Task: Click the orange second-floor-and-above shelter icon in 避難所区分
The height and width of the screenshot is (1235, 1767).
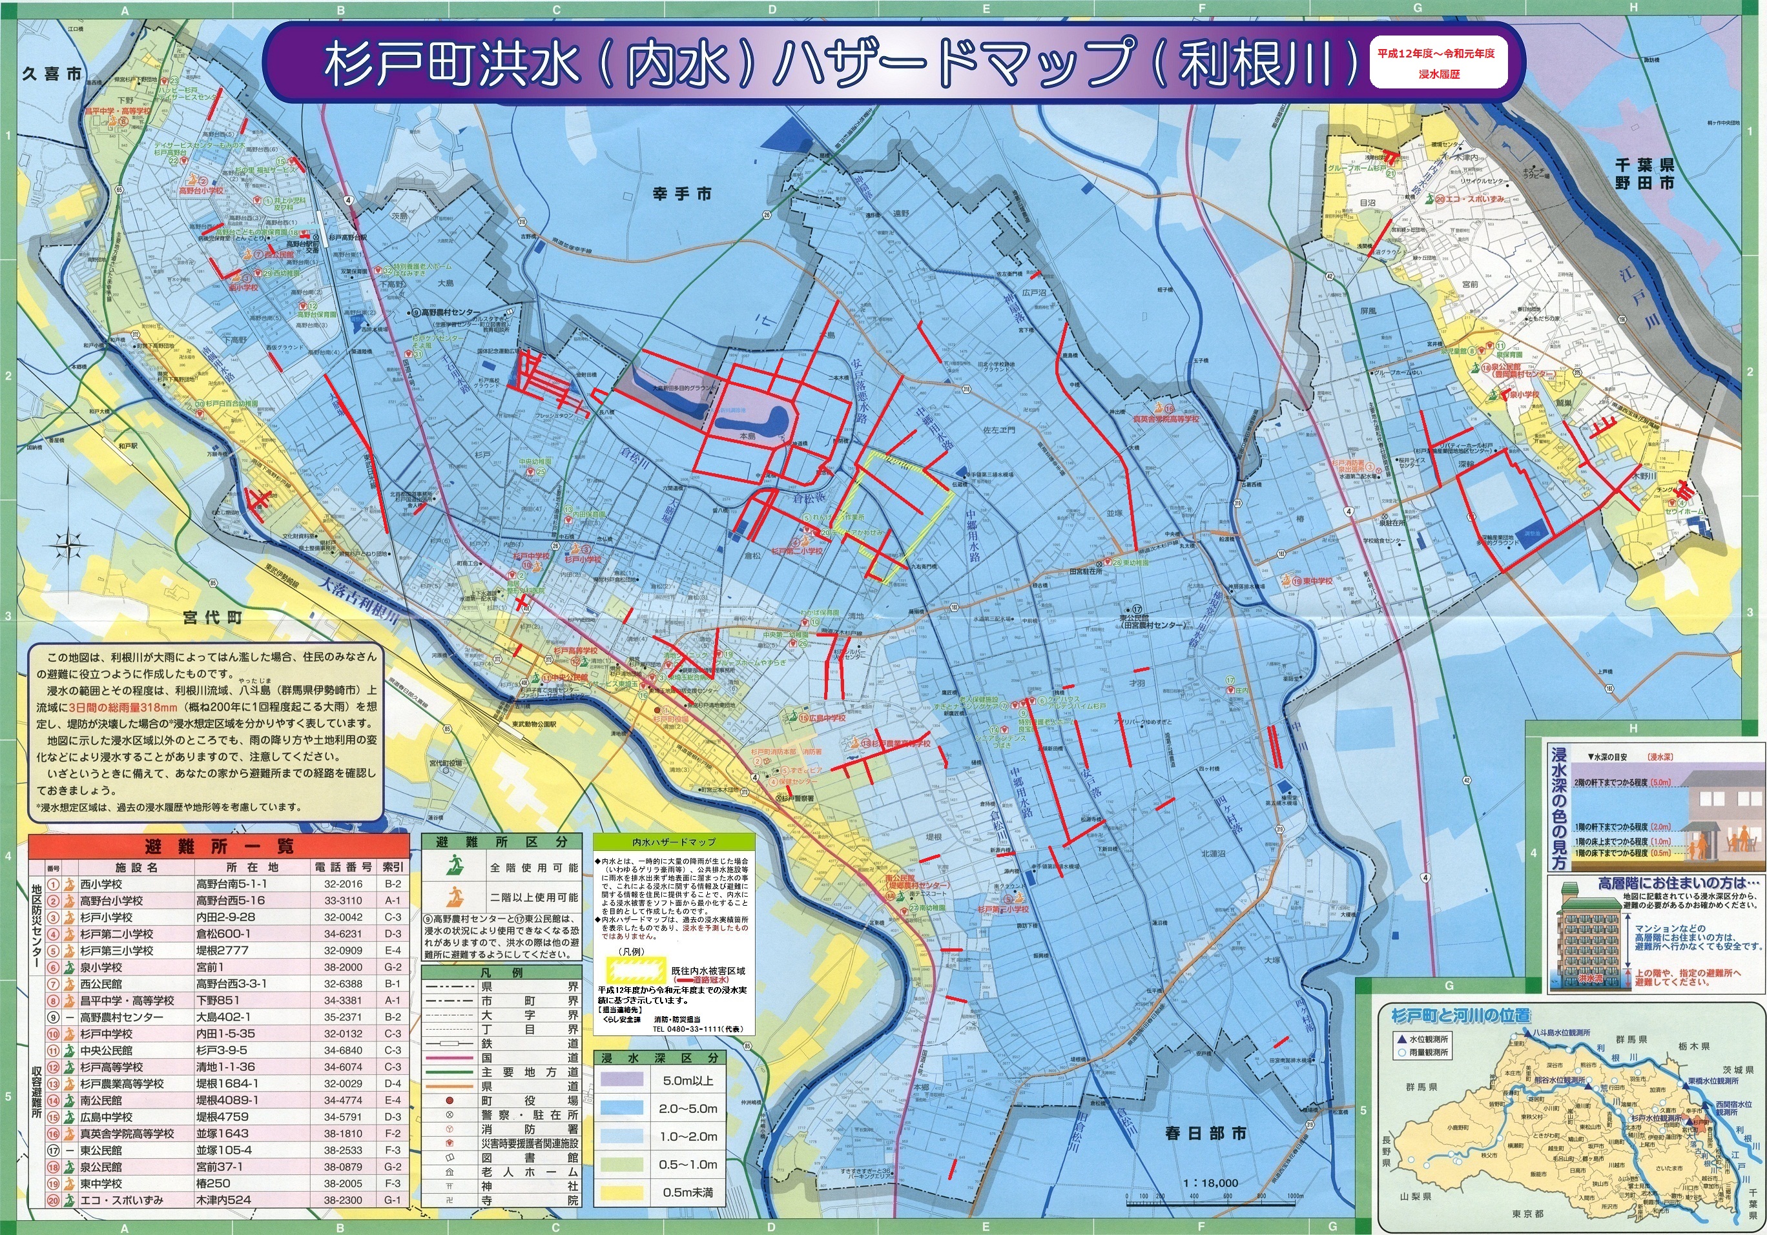Action: point(455,897)
